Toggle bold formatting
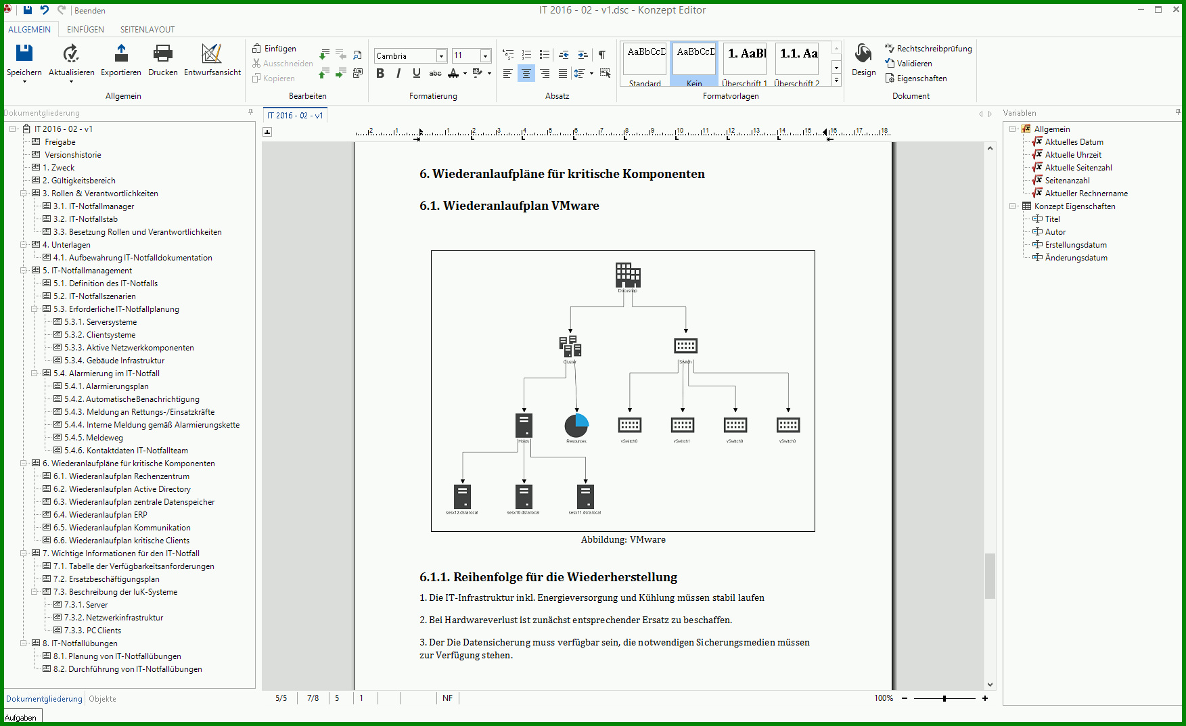Screen dimensions: 1186x726 pyautogui.click(x=380, y=73)
